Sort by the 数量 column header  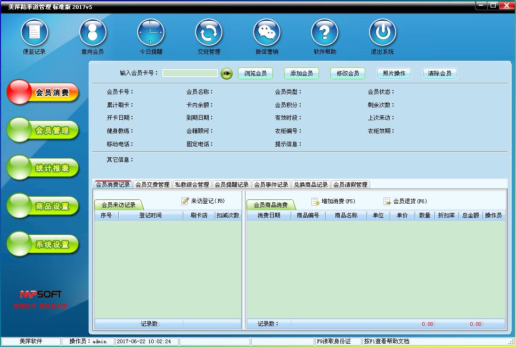tap(425, 215)
